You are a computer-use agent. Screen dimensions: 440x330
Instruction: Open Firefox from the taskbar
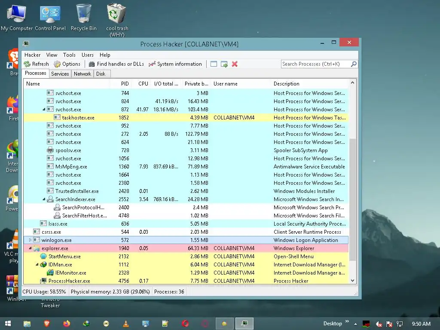pyautogui.click(x=66, y=324)
